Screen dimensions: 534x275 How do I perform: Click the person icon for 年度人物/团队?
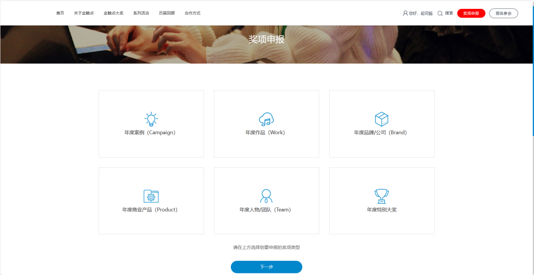266,196
